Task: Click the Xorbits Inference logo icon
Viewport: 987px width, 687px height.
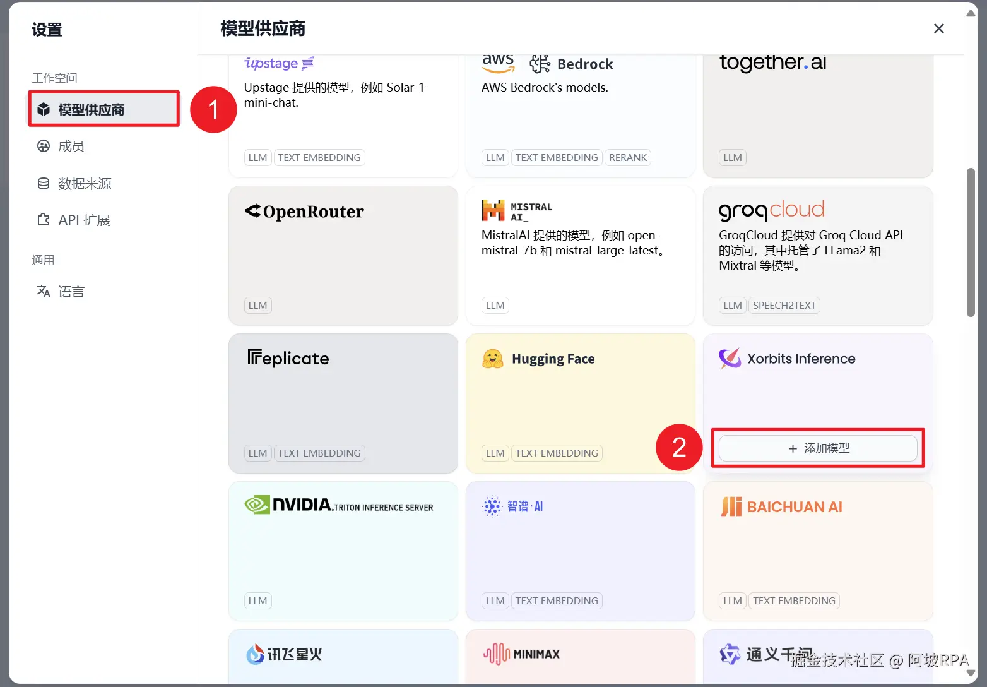Action: click(x=730, y=359)
